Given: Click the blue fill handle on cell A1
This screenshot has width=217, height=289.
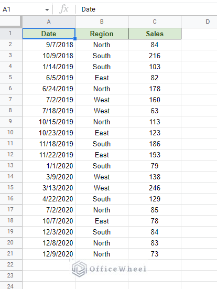Looking at the screenshot, I should [x=75, y=39].
